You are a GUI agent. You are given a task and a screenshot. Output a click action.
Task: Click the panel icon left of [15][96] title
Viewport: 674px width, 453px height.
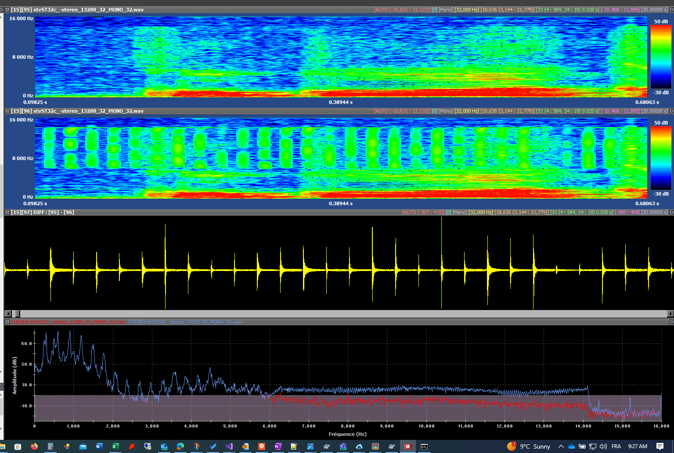point(7,111)
